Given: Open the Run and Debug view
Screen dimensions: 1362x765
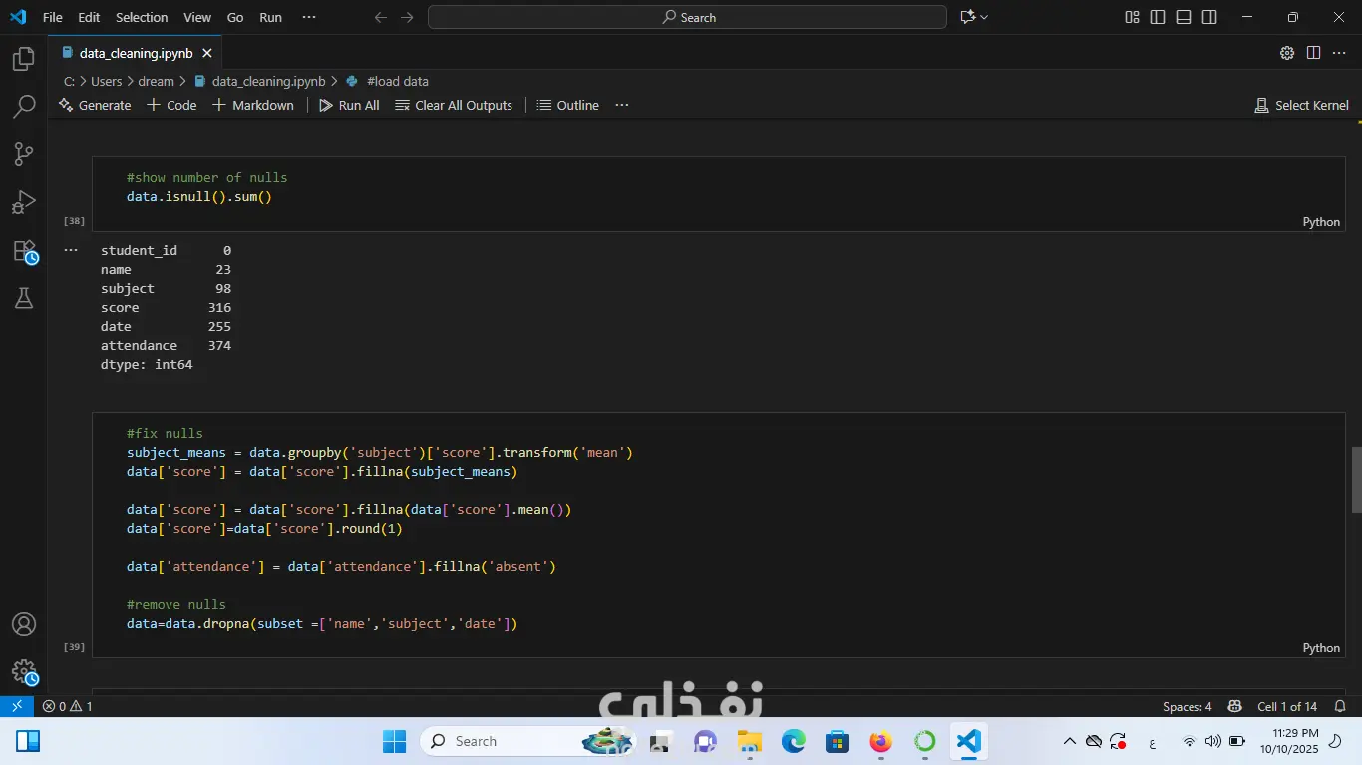Looking at the screenshot, I should tap(24, 202).
